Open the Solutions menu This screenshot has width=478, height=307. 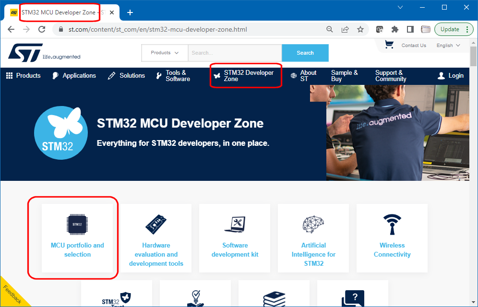pyautogui.click(x=126, y=75)
